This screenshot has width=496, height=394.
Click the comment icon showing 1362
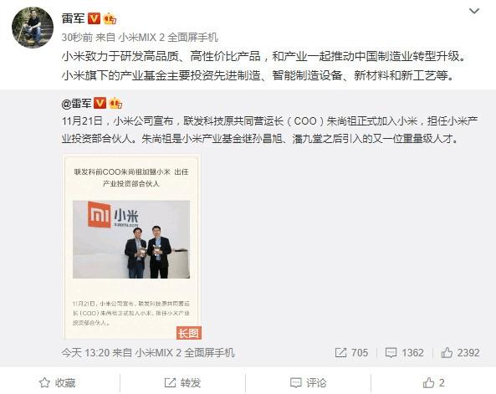coord(391,352)
